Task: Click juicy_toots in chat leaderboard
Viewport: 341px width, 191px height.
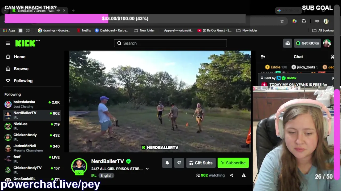Action: tap(305, 67)
